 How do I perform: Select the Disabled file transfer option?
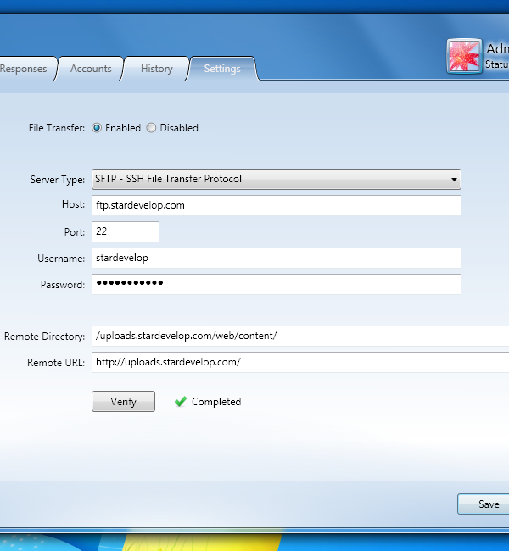[x=151, y=128]
